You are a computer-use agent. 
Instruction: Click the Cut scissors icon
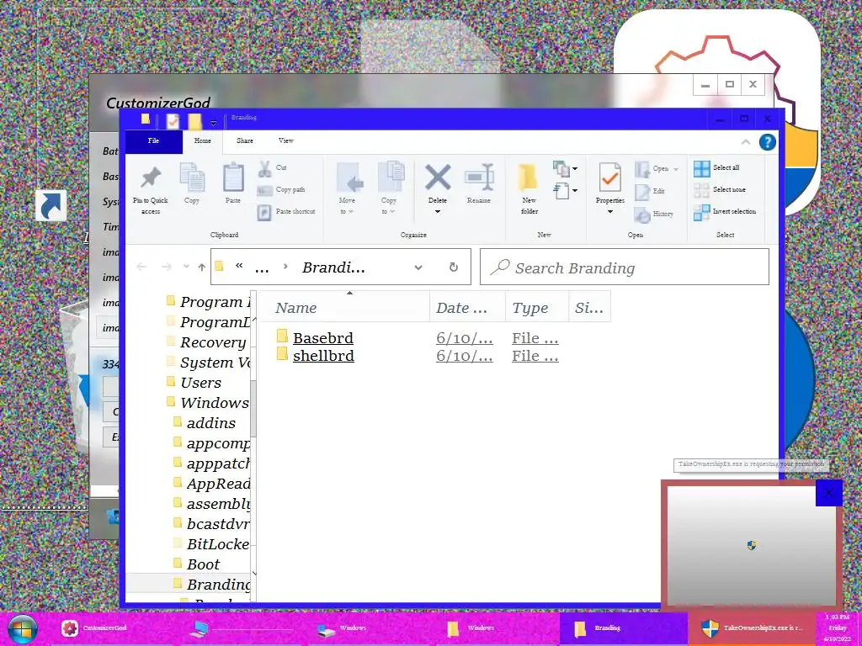pyautogui.click(x=264, y=168)
